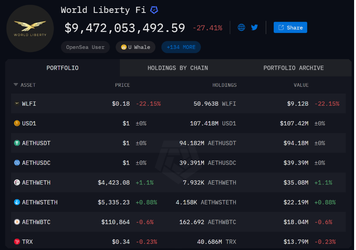The image size is (356, 250).
Task: Open the Portfolio Archive tab
Action: click(x=293, y=68)
